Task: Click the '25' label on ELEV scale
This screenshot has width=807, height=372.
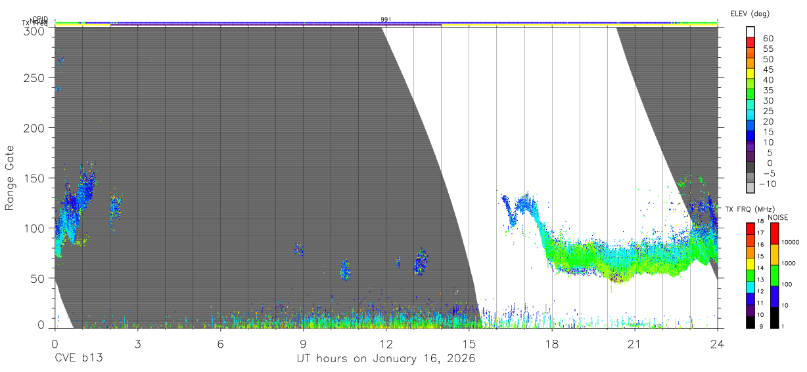Action: point(768,111)
